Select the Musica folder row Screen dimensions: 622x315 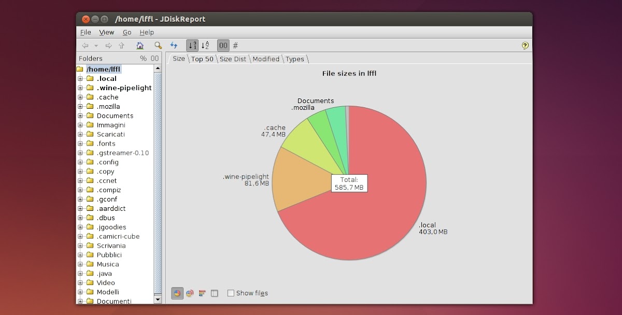point(108,265)
